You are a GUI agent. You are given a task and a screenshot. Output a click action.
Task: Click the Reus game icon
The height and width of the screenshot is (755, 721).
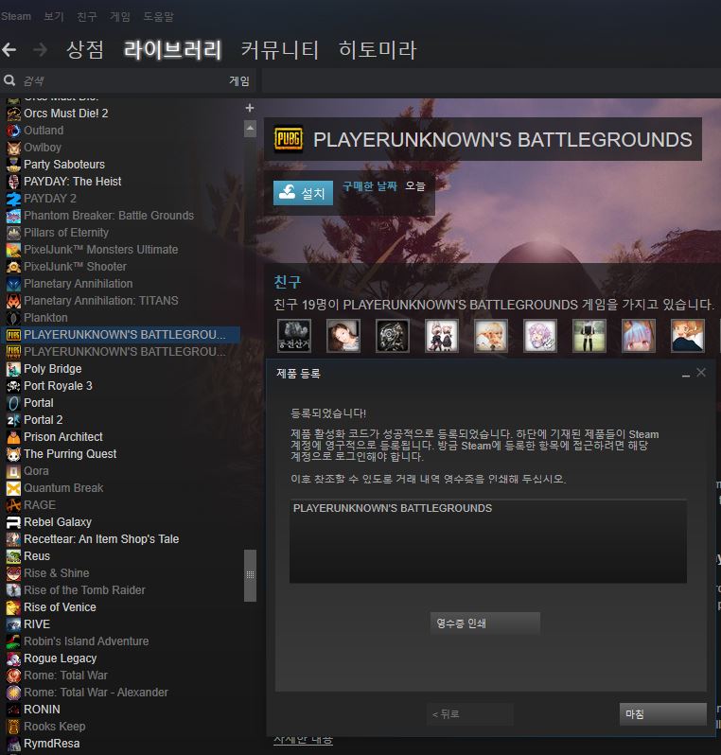(13, 556)
